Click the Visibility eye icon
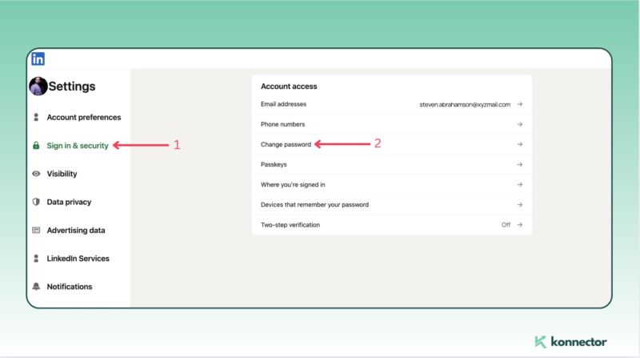Screen dimensions: 640x358 point(36,174)
